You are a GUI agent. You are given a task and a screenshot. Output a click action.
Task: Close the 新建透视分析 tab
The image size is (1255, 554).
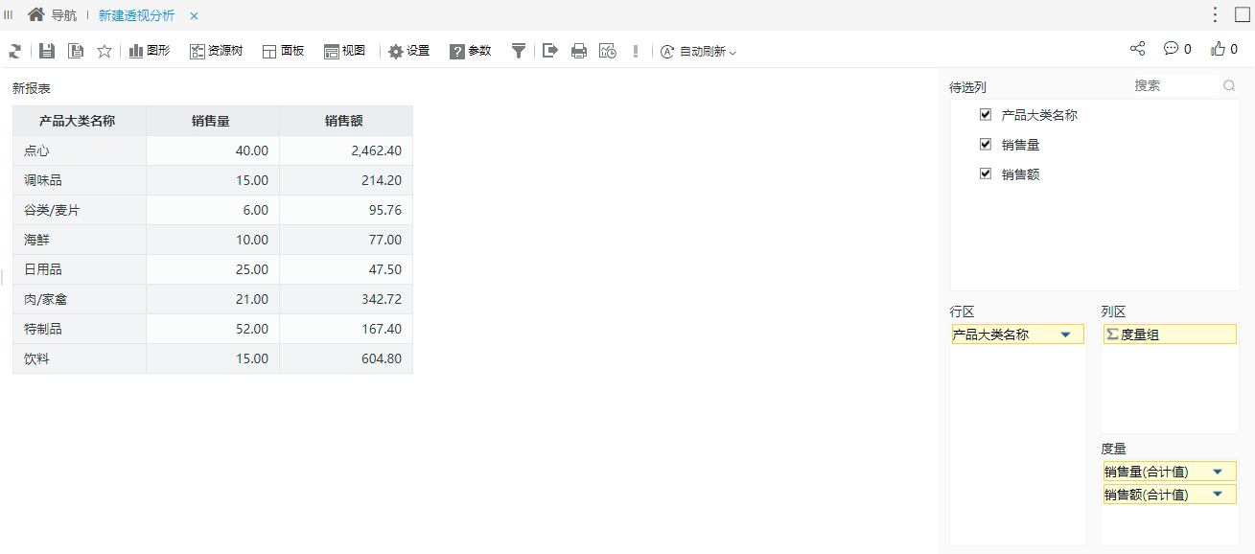194,16
